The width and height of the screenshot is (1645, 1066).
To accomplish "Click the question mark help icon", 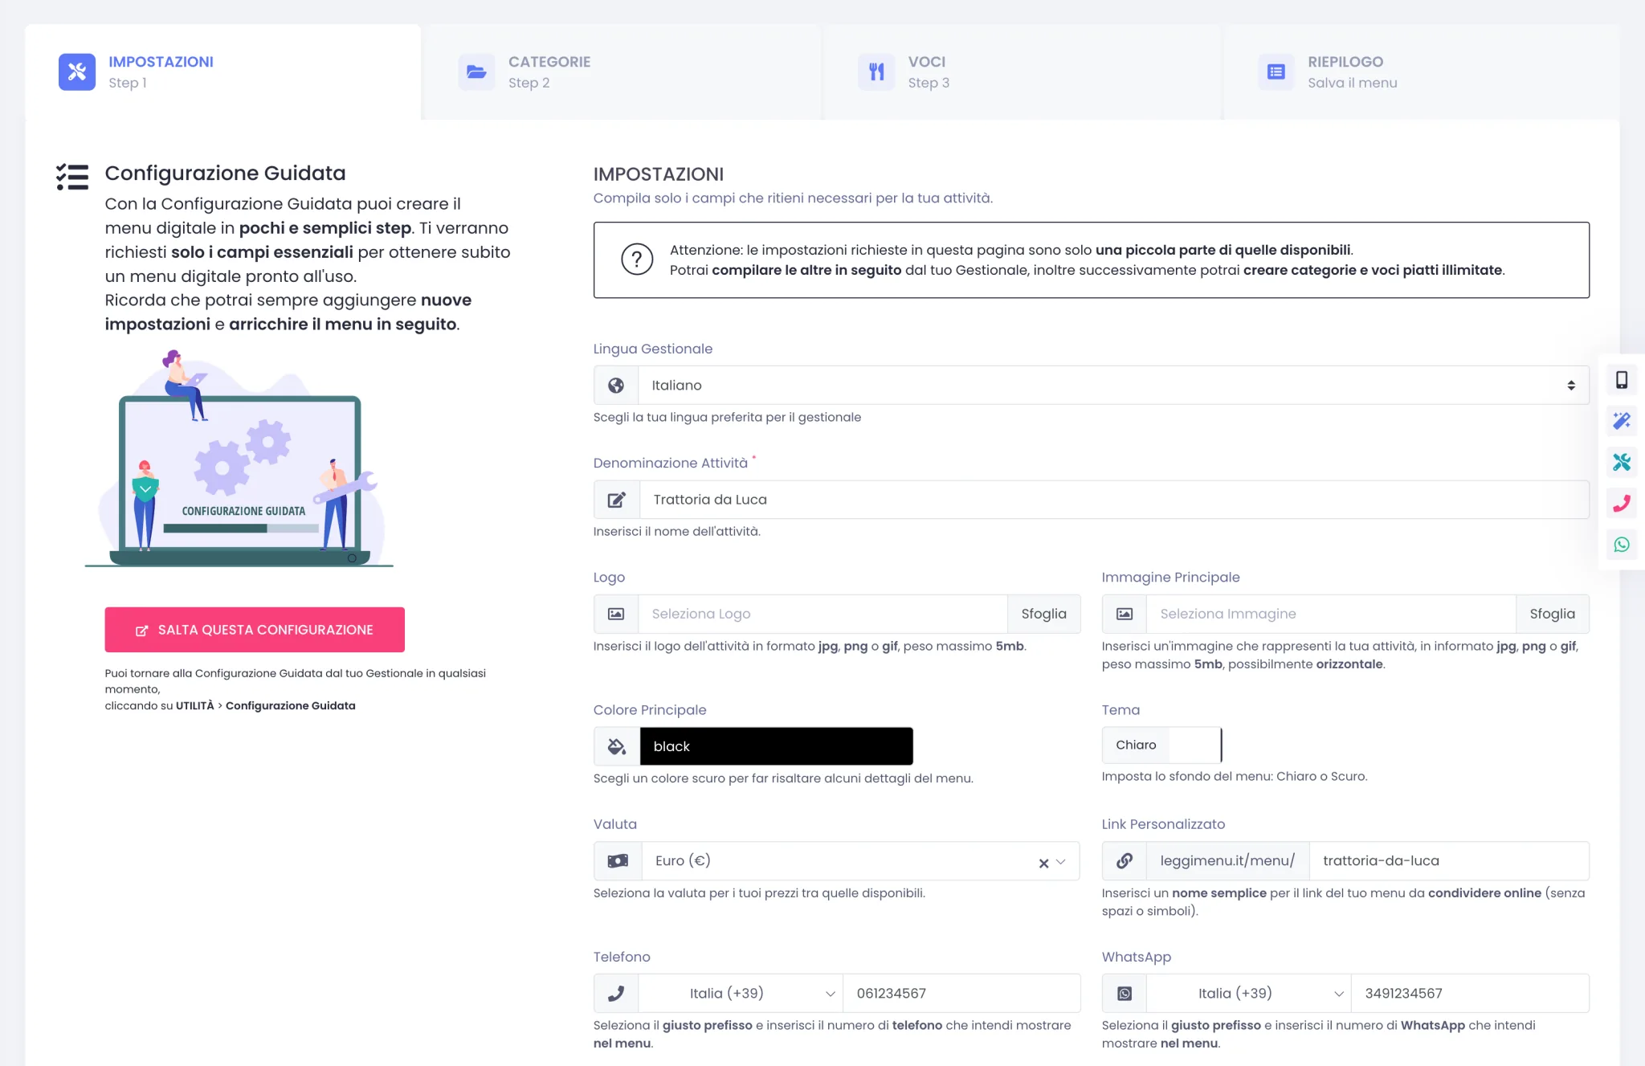I will tap(637, 259).
